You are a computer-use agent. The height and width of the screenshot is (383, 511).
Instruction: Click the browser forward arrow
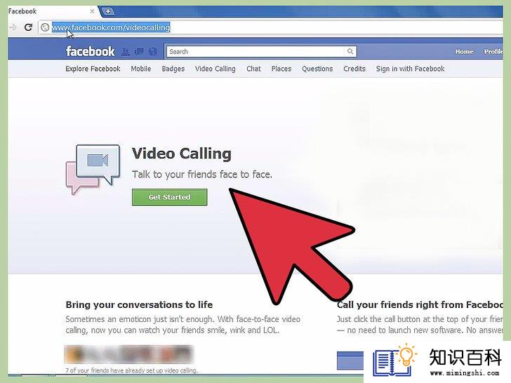coord(13,27)
